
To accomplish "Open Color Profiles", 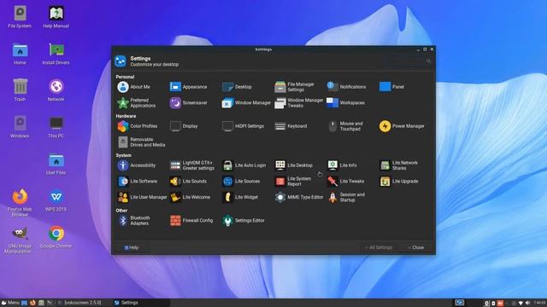I will click(x=138, y=126).
